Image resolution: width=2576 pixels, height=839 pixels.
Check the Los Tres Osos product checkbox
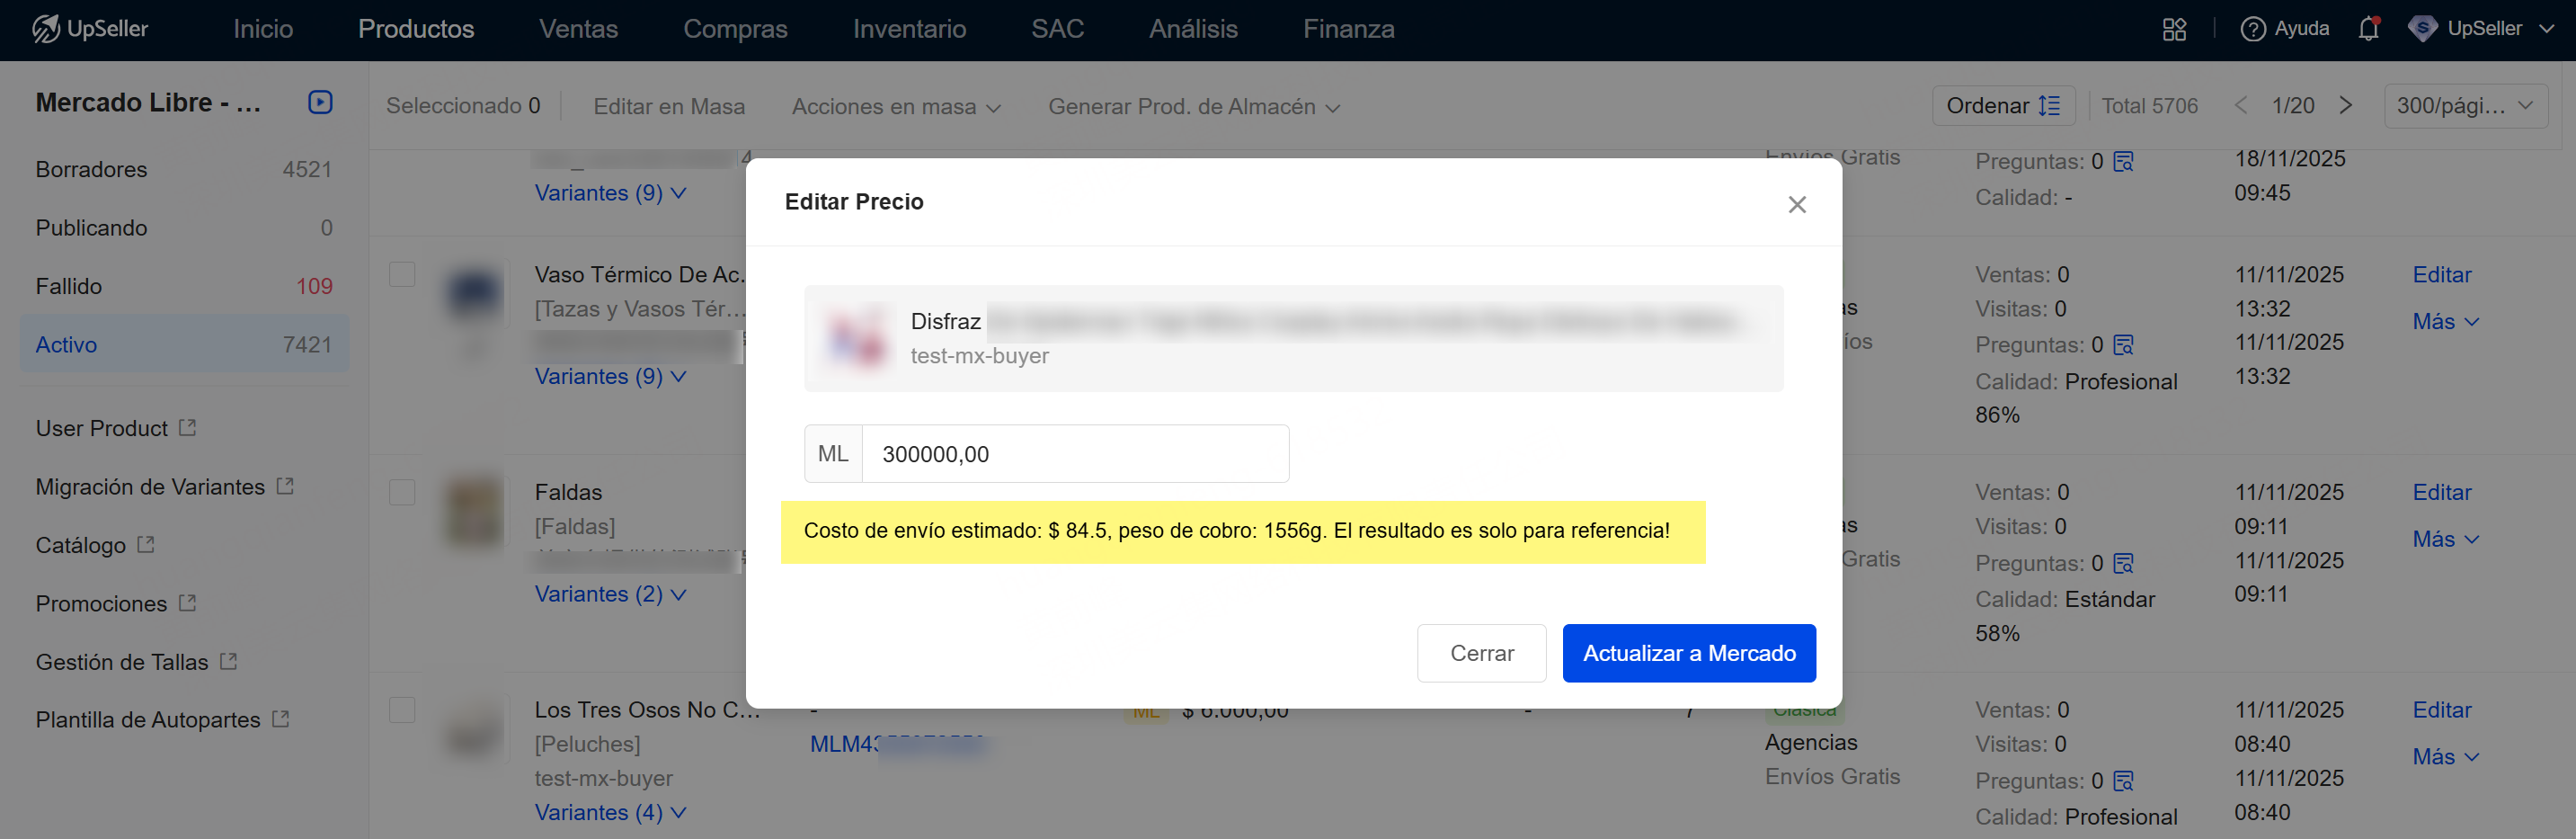coord(402,709)
